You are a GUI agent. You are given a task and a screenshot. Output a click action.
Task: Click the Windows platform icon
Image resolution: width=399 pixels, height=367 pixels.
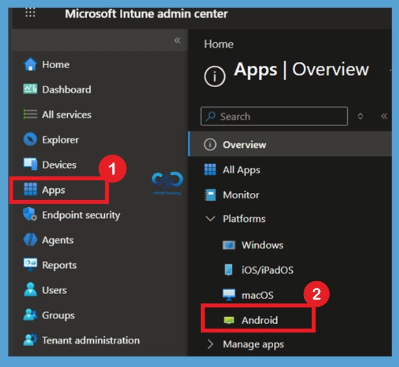229,245
